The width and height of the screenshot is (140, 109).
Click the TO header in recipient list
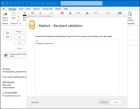(37, 41)
